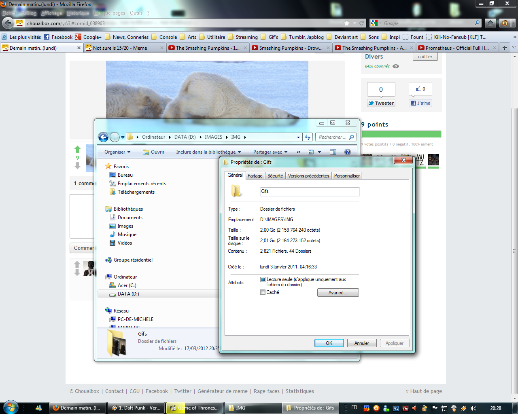Open Firefox Outils menu
Screen dimensions: 518x414
[x=136, y=13]
